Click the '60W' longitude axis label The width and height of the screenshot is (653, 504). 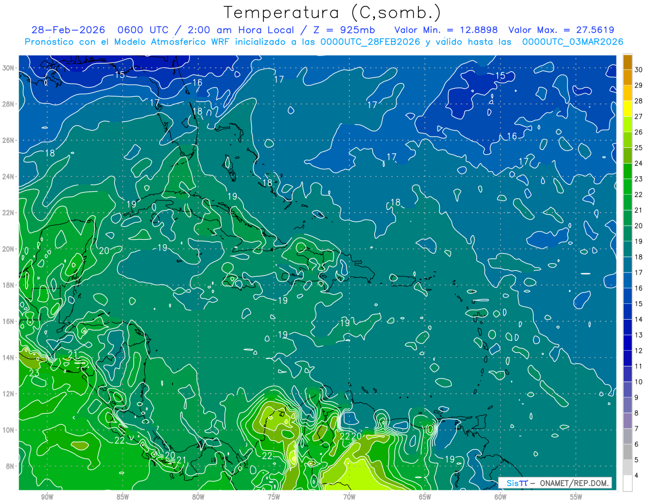pyautogui.click(x=501, y=497)
